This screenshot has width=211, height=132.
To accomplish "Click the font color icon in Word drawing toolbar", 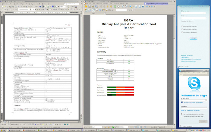I will click(x=54, y=124).
